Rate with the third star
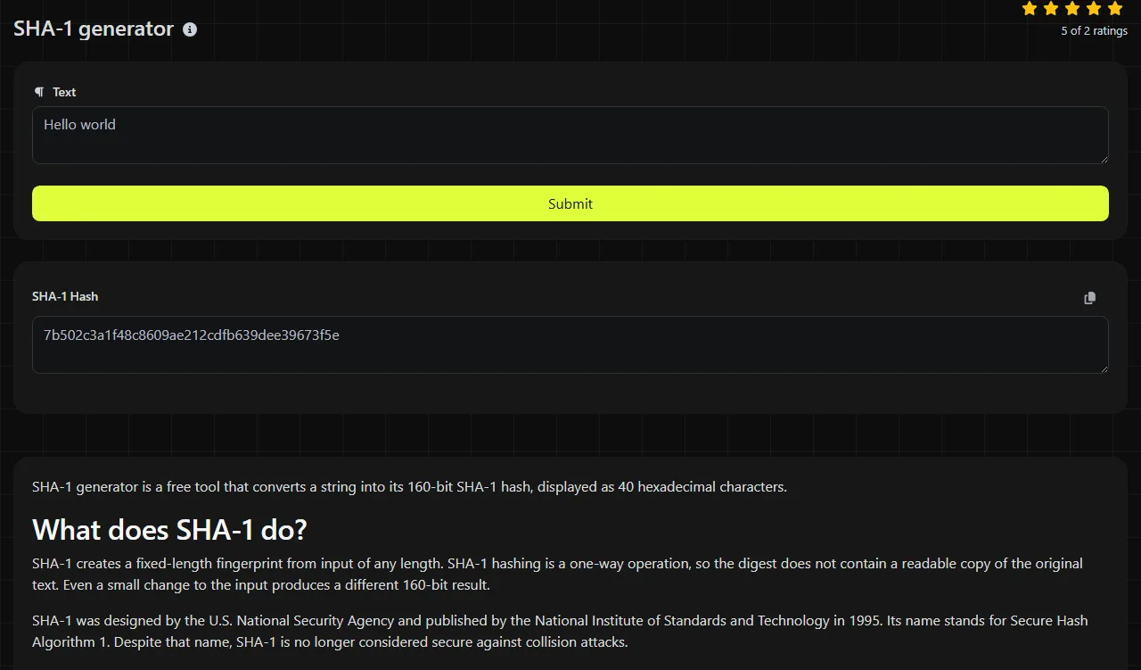 point(1072,9)
